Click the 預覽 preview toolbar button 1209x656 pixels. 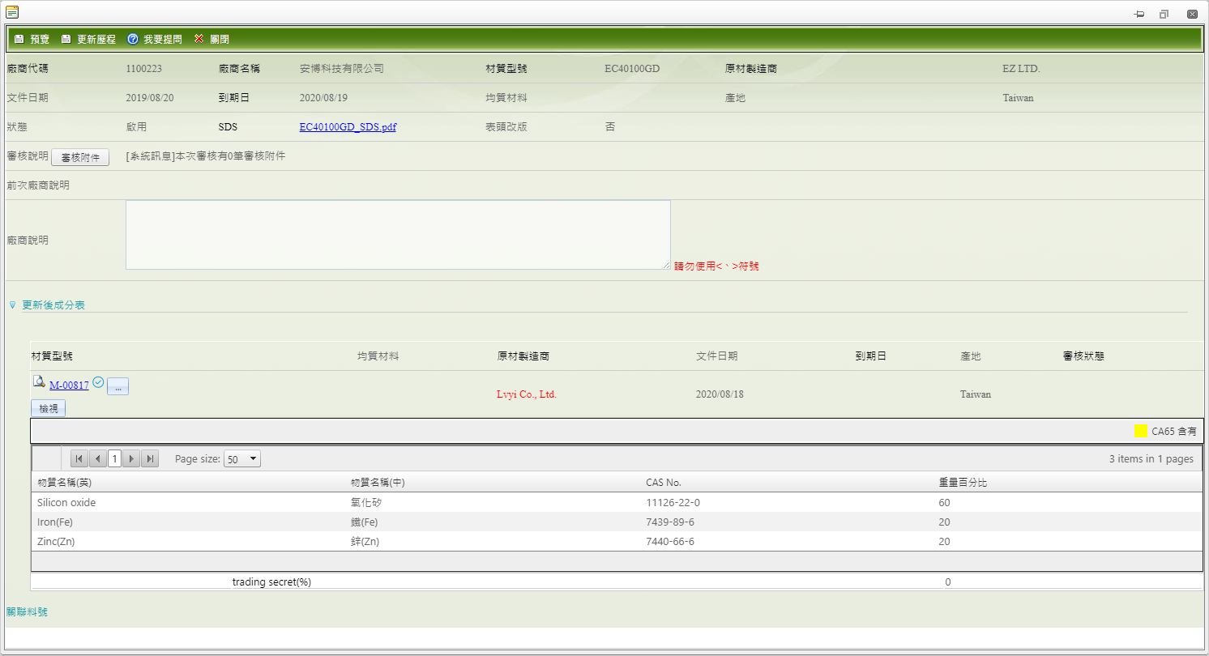(32, 39)
